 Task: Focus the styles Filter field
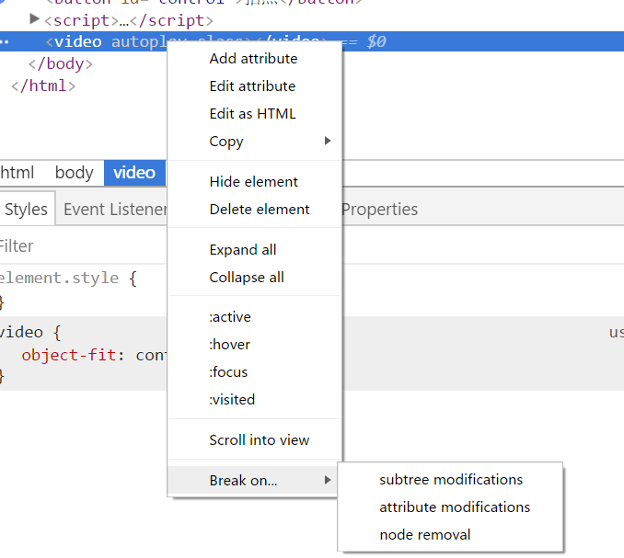[x=84, y=246]
